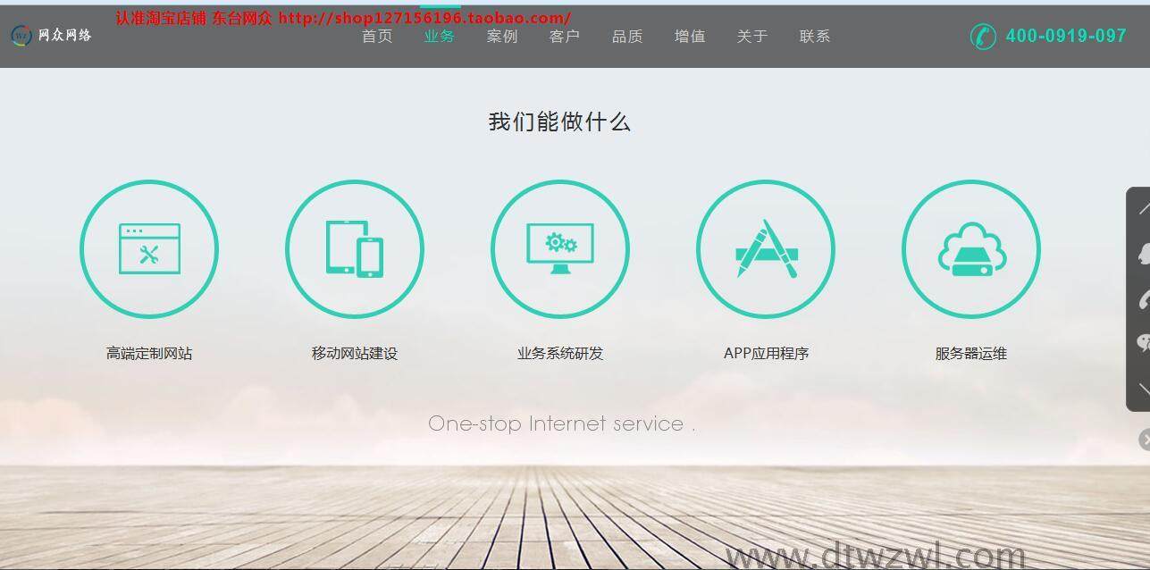This screenshot has height=570, width=1150.
Task: Click the green phone icon in header
Action: 983,36
